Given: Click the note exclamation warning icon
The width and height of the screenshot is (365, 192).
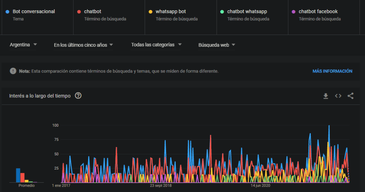Looking at the screenshot, I should pos(13,71).
